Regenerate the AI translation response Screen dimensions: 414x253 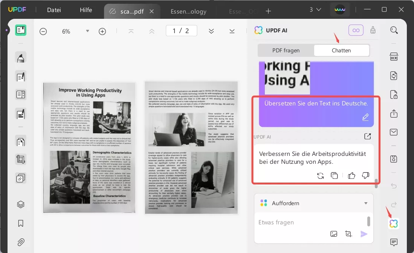coord(321,175)
